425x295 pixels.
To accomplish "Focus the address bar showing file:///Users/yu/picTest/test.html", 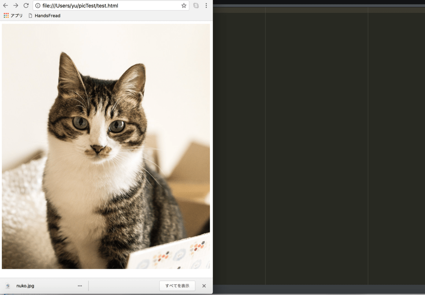I will tap(111, 5).
